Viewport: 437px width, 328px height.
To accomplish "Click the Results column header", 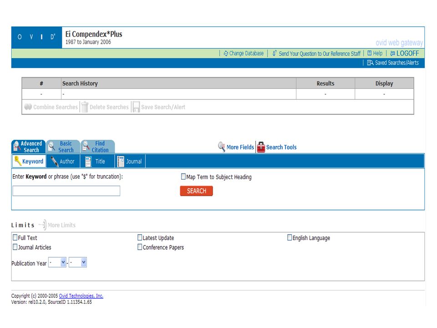I will pyautogui.click(x=325, y=83).
